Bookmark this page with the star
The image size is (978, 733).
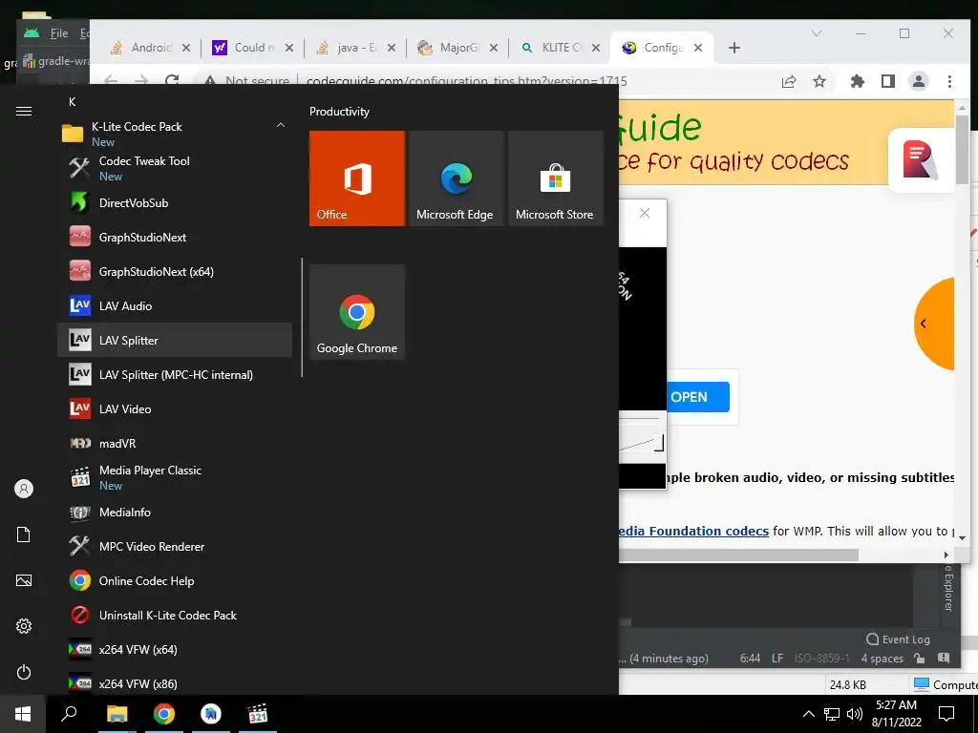tap(819, 81)
